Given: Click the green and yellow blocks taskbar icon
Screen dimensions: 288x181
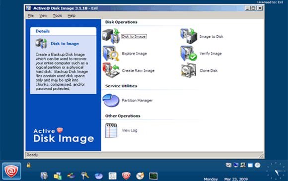Looking at the screenshot, I should click(58, 176).
